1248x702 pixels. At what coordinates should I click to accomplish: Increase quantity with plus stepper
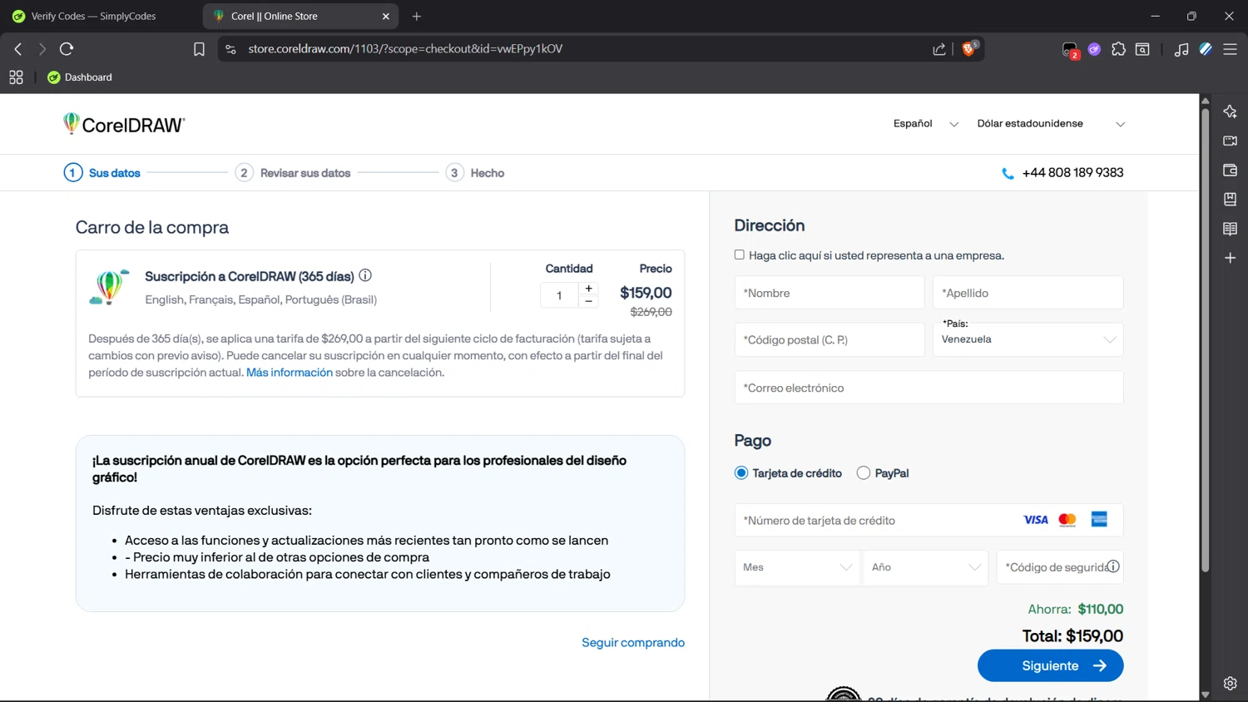coord(589,288)
